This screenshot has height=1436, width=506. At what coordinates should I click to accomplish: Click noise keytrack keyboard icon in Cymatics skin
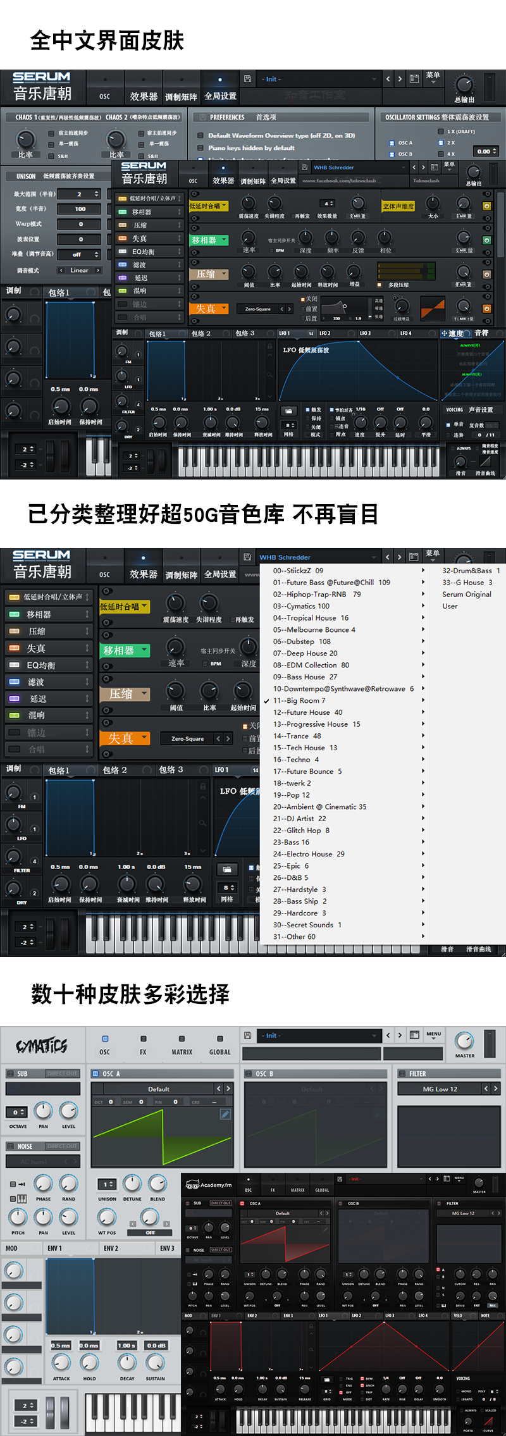[22, 1199]
